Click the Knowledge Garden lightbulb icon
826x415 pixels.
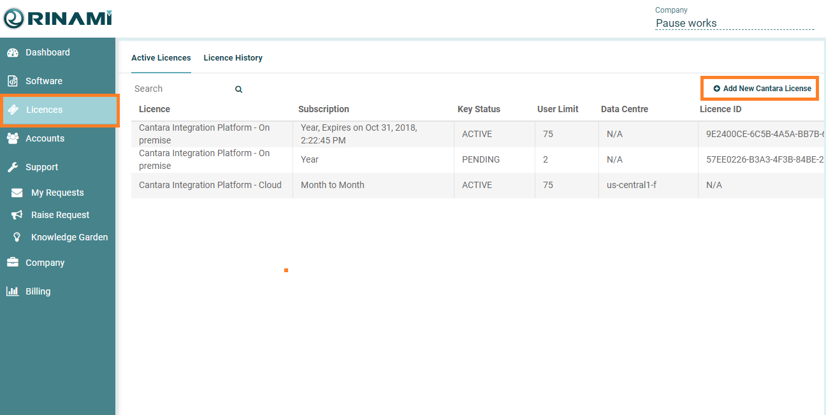pyautogui.click(x=18, y=237)
